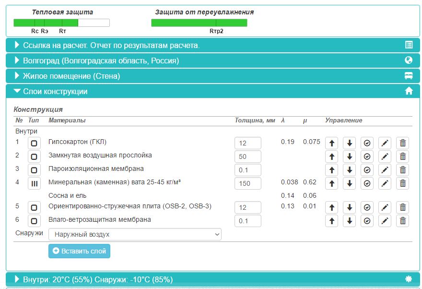Click Сосна и ель material text
422x289 pixels.
[67, 195]
